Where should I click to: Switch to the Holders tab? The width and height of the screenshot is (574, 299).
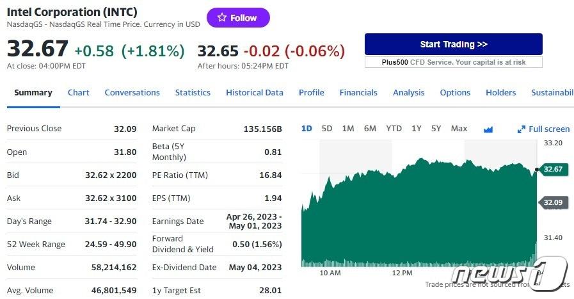point(500,92)
